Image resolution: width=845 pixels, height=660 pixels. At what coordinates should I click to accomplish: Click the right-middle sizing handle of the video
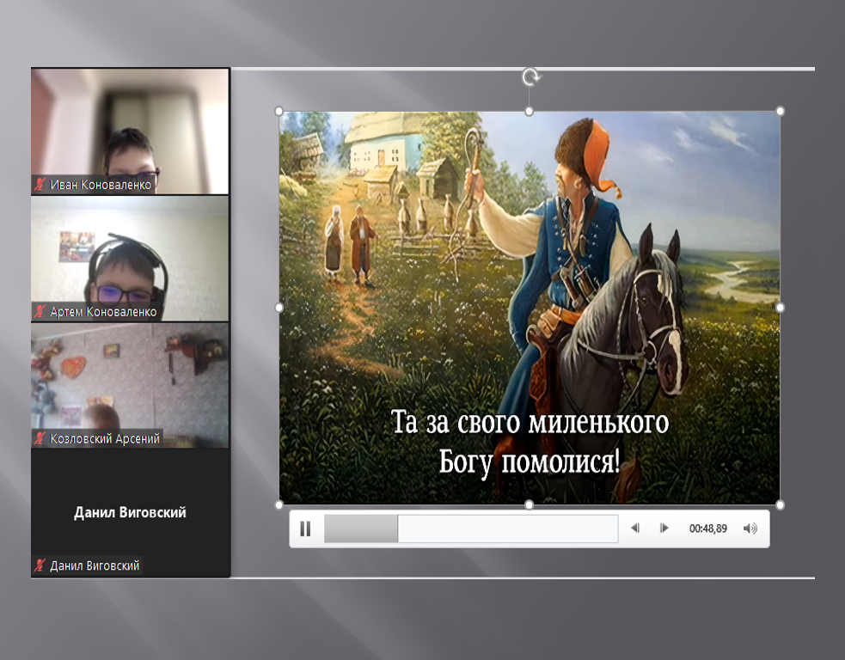(x=780, y=308)
